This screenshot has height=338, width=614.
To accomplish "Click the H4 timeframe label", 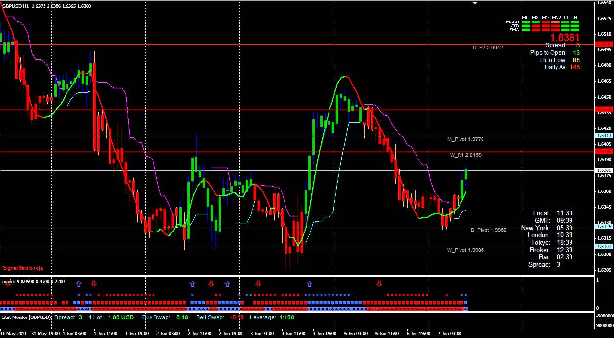I will (575, 17).
